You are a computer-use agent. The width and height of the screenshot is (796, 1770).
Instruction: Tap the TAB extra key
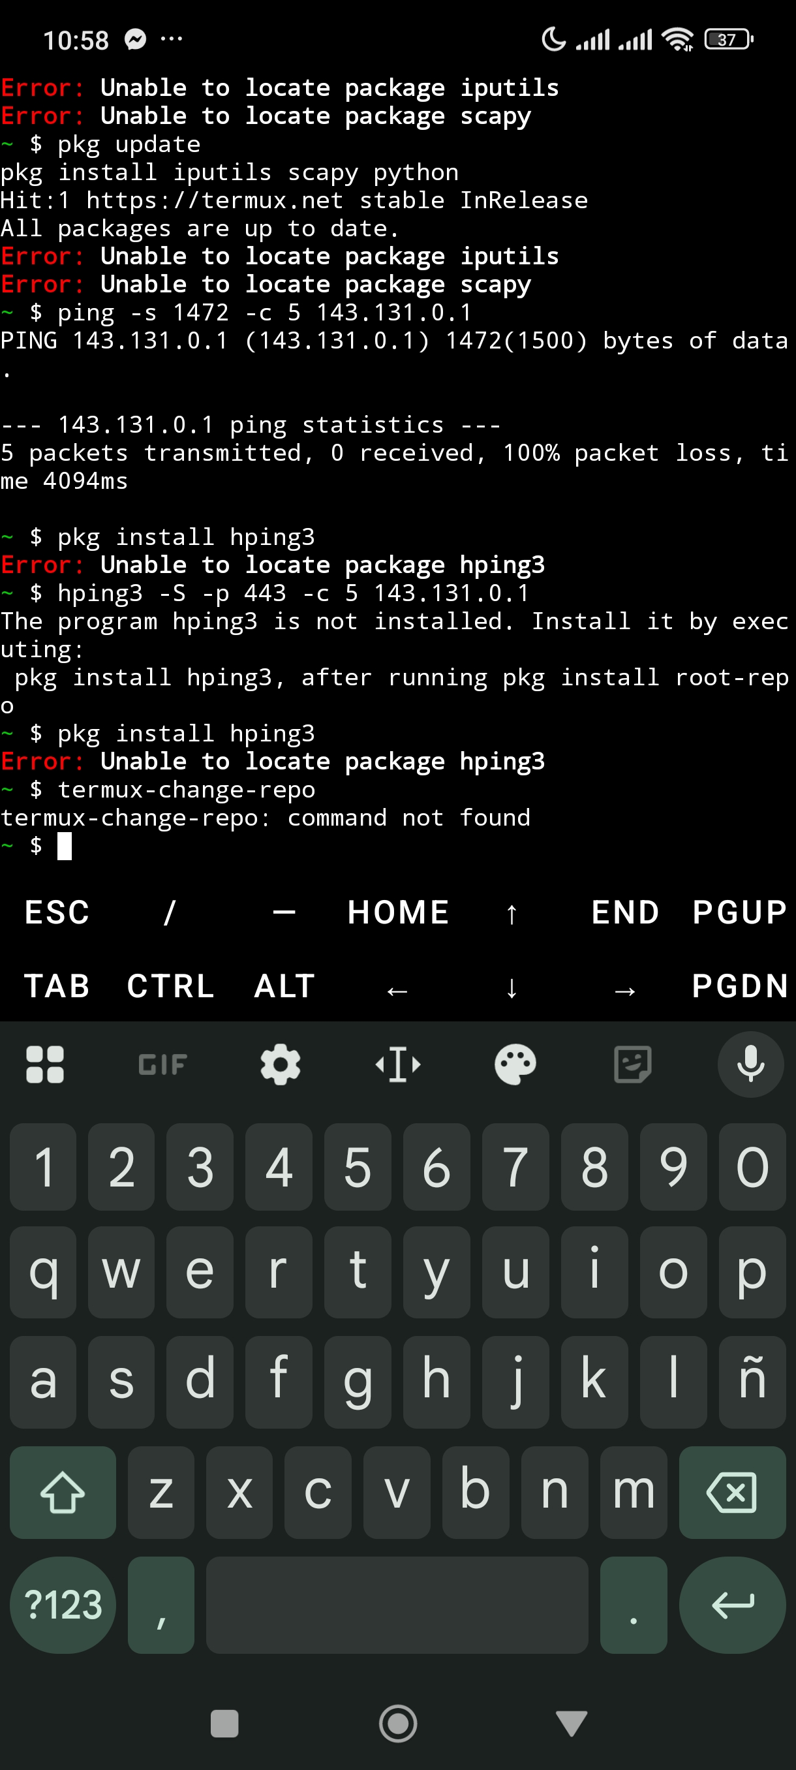pyautogui.click(x=57, y=986)
